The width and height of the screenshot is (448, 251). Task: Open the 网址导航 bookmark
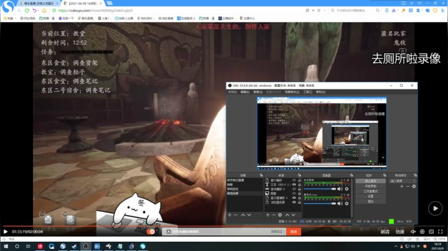pos(28,18)
